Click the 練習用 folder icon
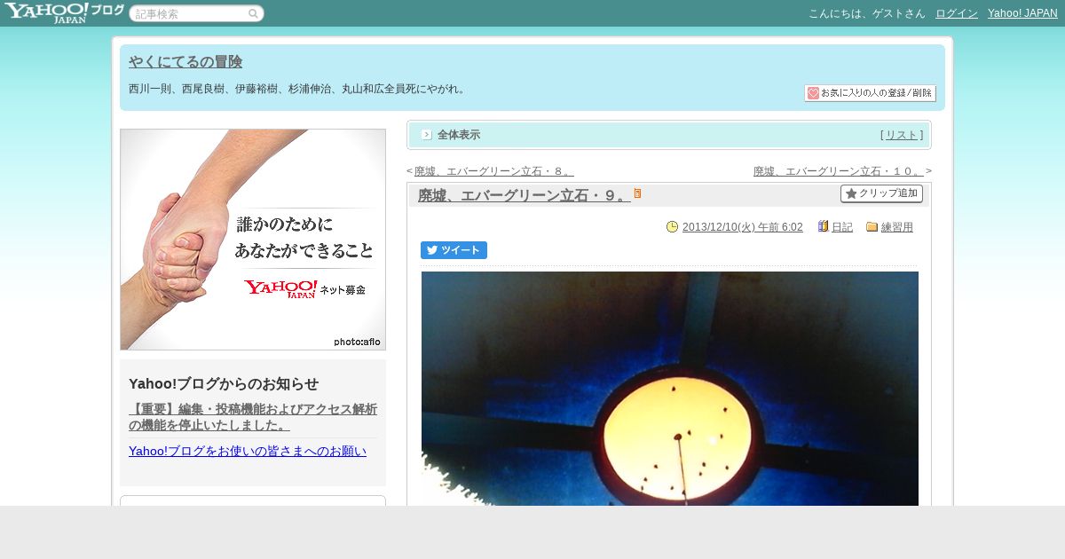Viewport: 1065px width, 559px height. point(872,227)
